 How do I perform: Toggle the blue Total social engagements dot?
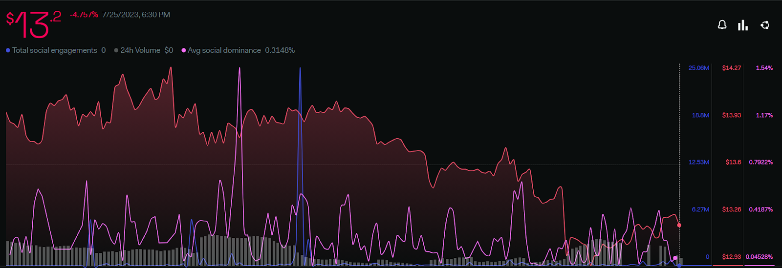[x=8, y=50]
